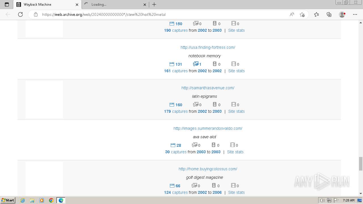The image size is (363, 204).
Task: Close the Wayback Machine tab
Action: [x=77, y=5]
